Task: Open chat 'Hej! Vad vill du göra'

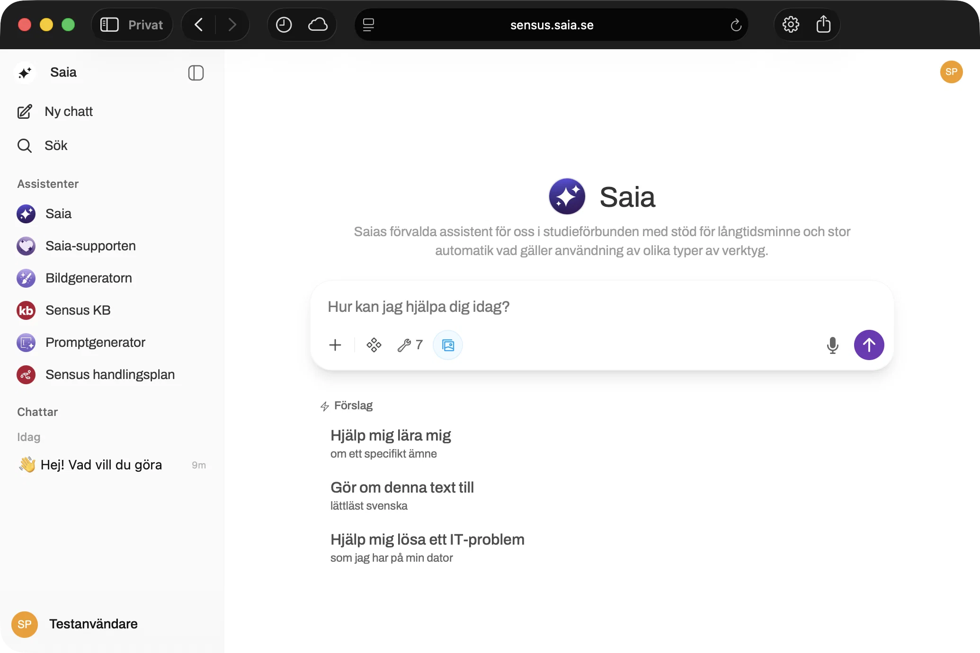Action: tap(112, 465)
